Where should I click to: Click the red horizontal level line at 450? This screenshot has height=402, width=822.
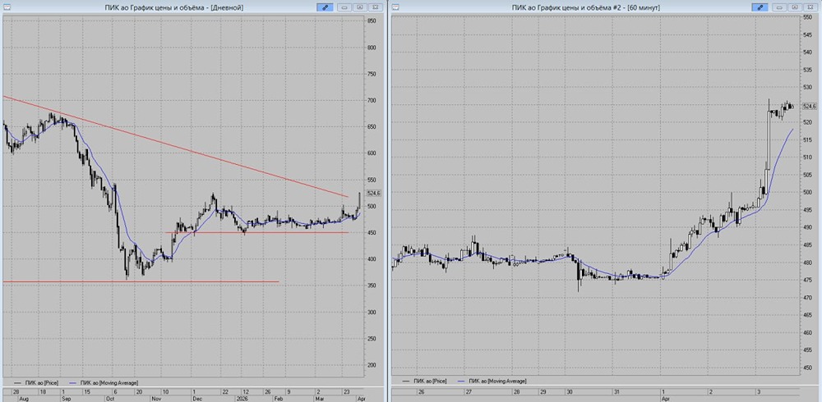coord(256,232)
